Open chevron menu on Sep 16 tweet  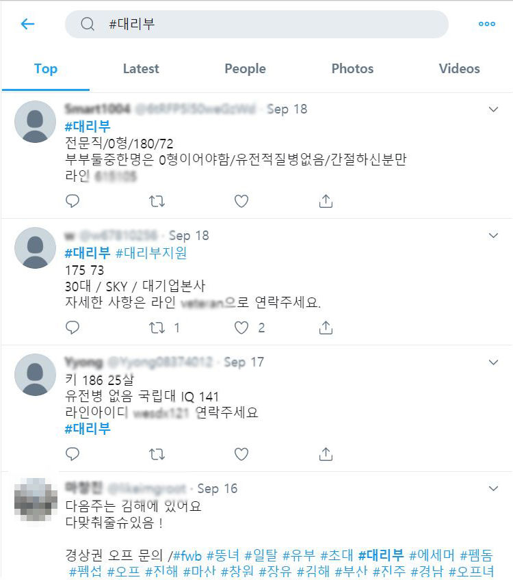click(x=493, y=489)
